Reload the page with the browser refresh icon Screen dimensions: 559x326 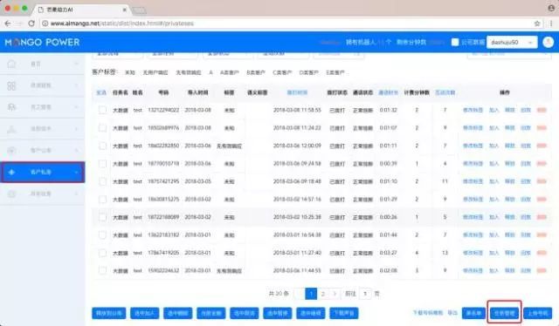pyautogui.click(x=31, y=24)
